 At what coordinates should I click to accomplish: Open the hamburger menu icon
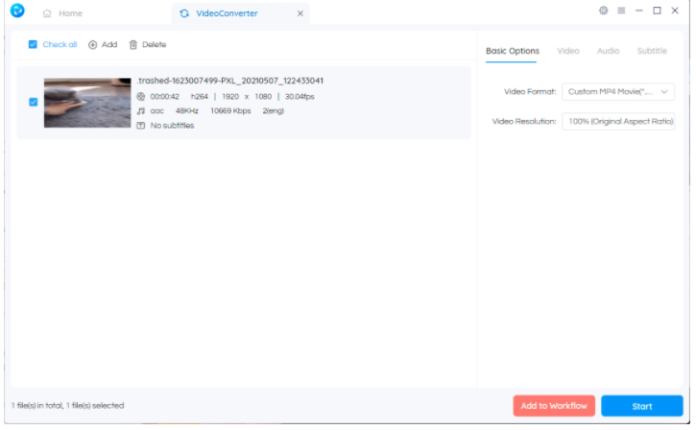(x=621, y=11)
